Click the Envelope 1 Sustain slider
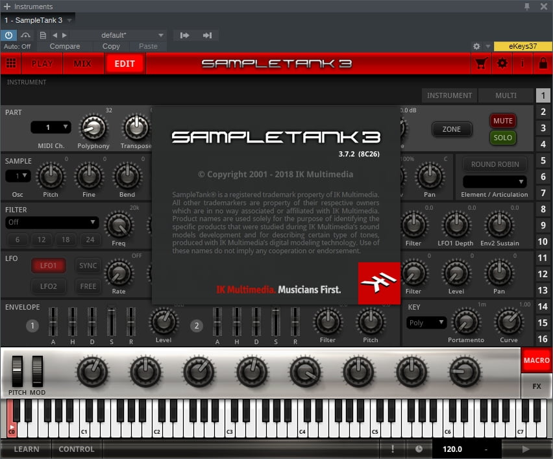The image size is (553, 459). click(112, 321)
